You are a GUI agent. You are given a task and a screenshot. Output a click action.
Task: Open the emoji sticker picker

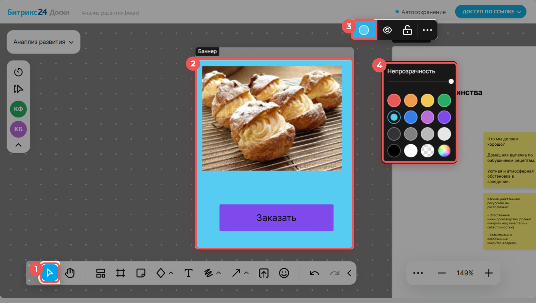[284, 273]
